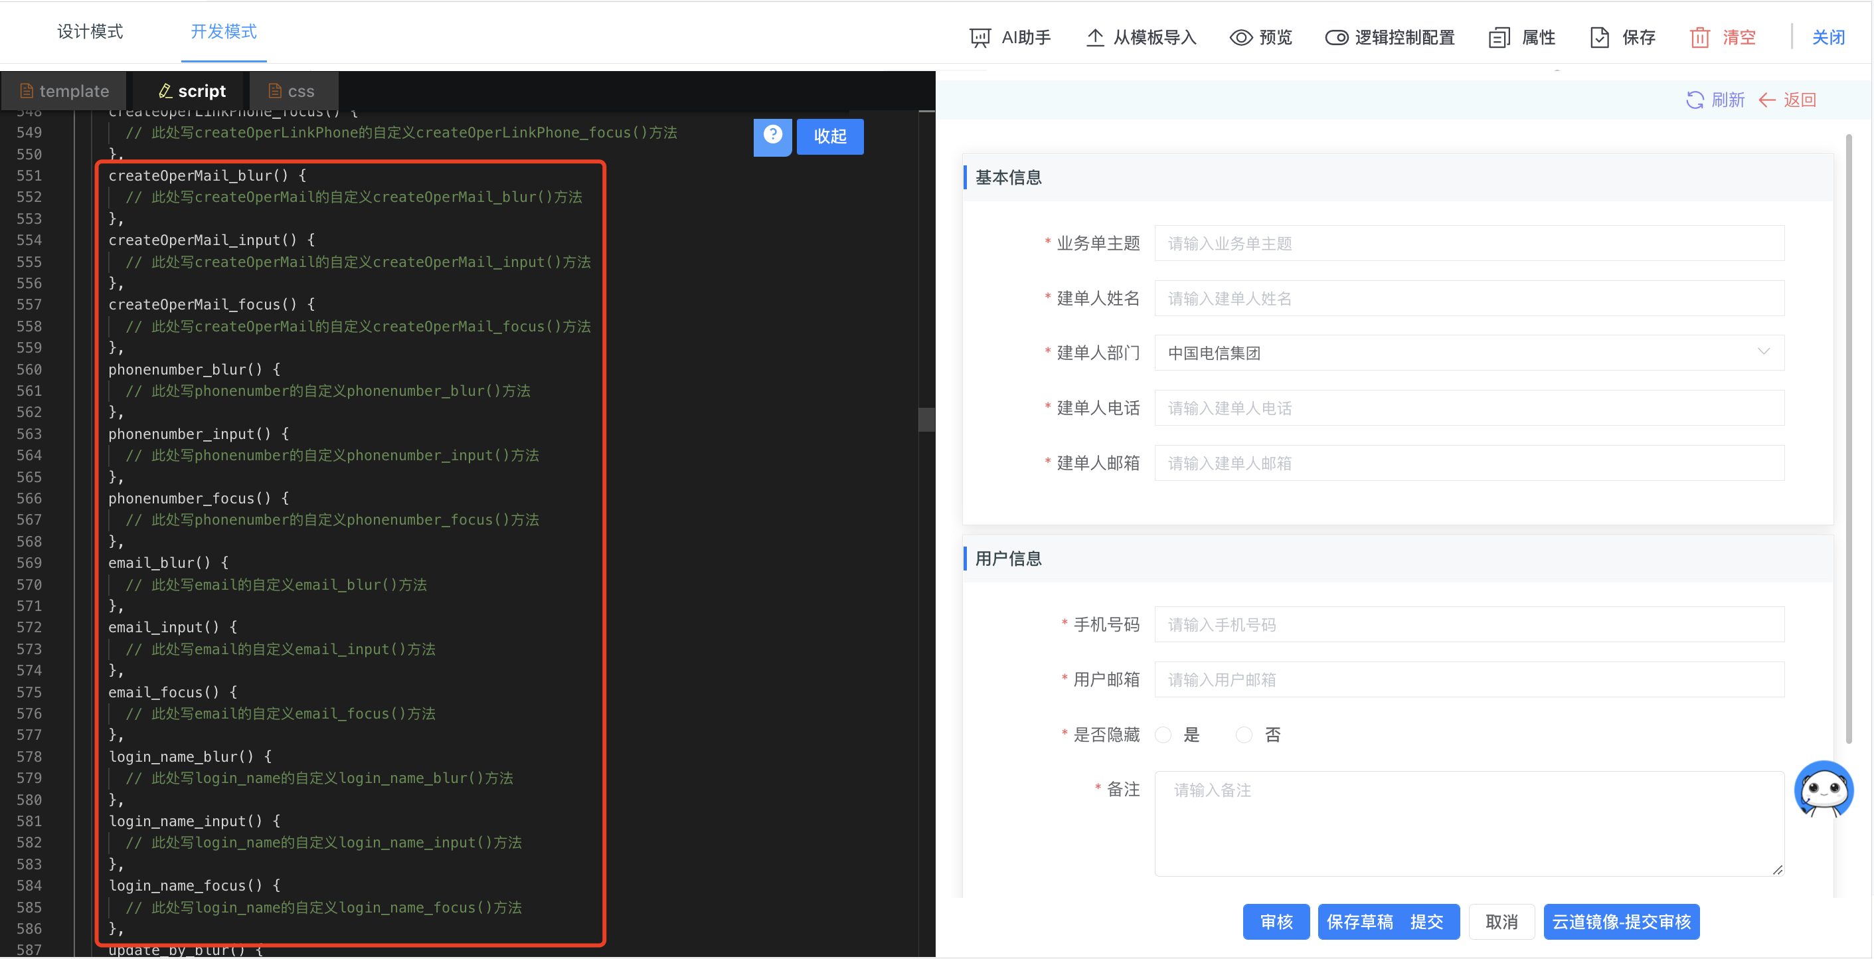Viewport: 1874px width, 959px height.
Task: Click the 清空 trash icon
Action: click(1699, 37)
